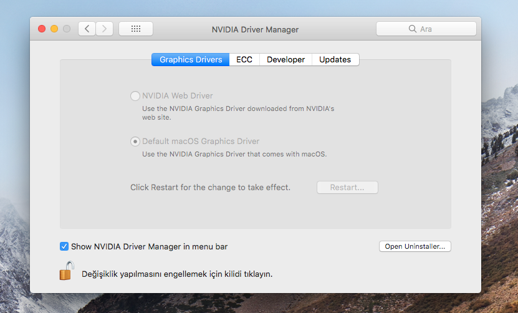Go forward using the right arrow
Viewport: 518px width, 313px height.
pyautogui.click(x=104, y=29)
